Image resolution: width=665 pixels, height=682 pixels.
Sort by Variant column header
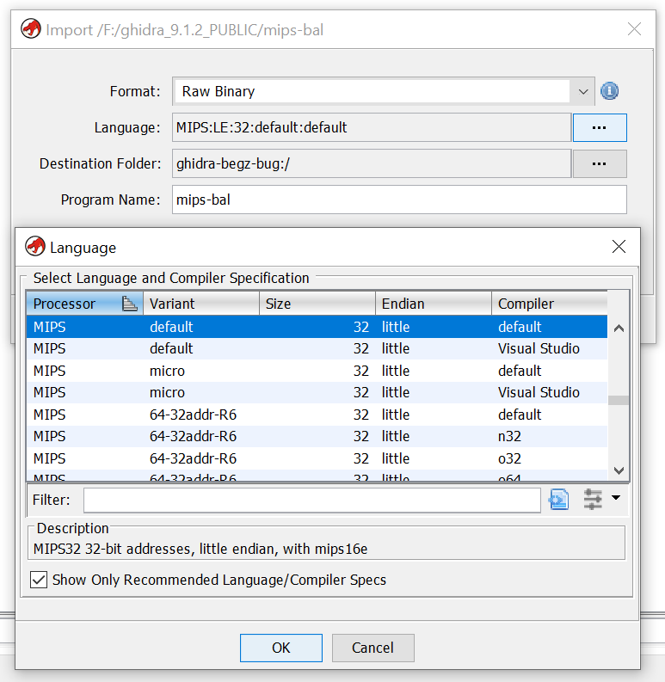coord(201,304)
